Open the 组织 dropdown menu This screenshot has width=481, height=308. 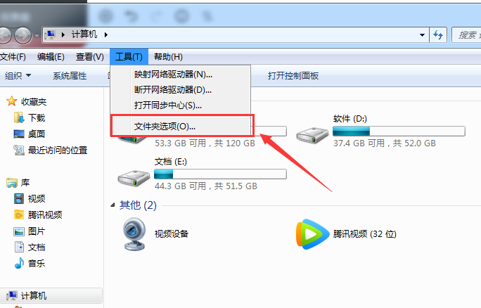click(18, 75)
